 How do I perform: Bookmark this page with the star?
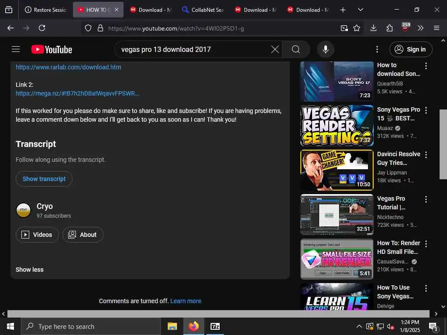coord(357,28)
